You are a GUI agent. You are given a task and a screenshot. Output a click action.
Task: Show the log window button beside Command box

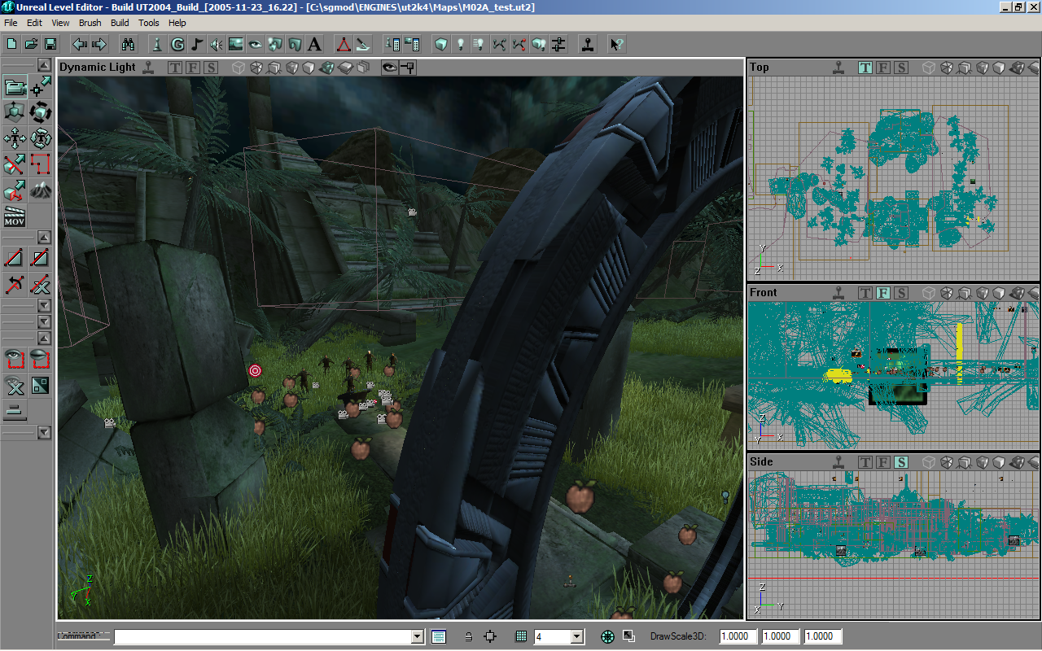click(439, 636)
